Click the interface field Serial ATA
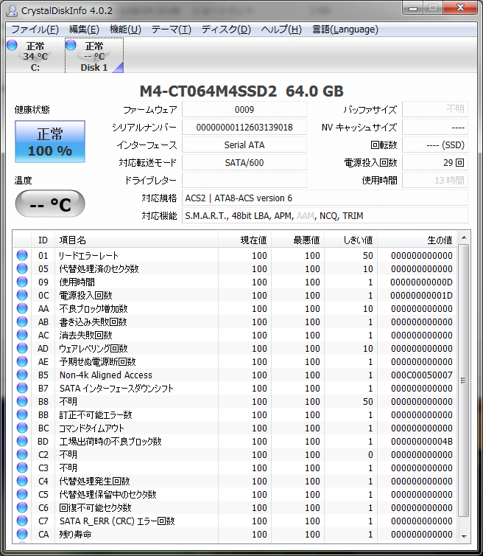This screenshot has height=556, width=483. click(244, 145)
